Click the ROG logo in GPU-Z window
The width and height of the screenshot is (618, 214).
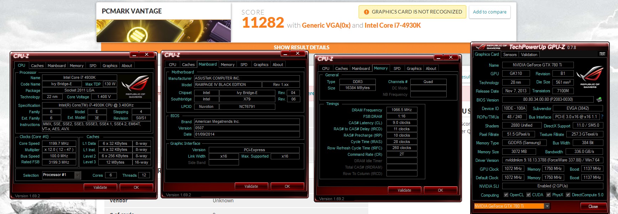pyautogui.click(x=590, y=77)
